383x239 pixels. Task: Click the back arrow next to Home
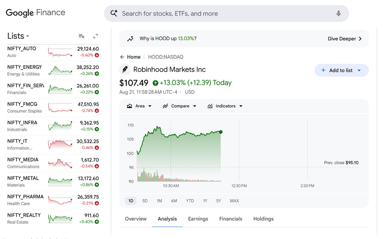(122, 57)
